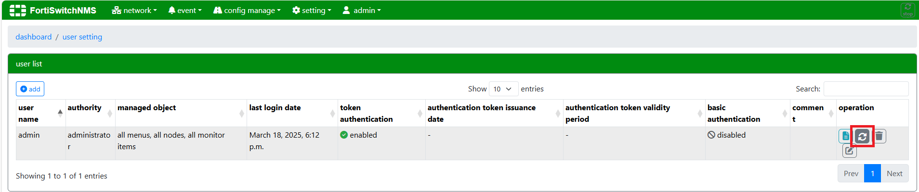
Task: Focus the Search input field
Action: [866, 89]
